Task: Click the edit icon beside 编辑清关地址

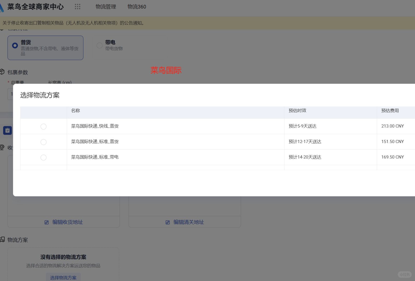Action: [x=168, y=222]
